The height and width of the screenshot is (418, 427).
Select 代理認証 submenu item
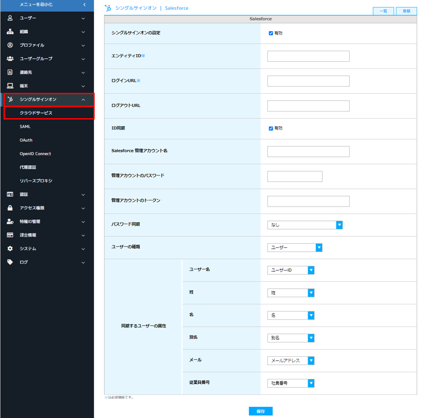click(28, 167)
